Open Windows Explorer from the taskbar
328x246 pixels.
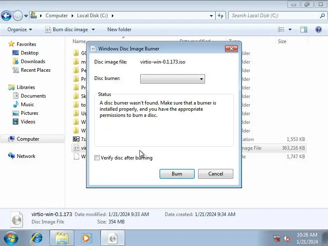pyautogui.click(x=62, y=238)
